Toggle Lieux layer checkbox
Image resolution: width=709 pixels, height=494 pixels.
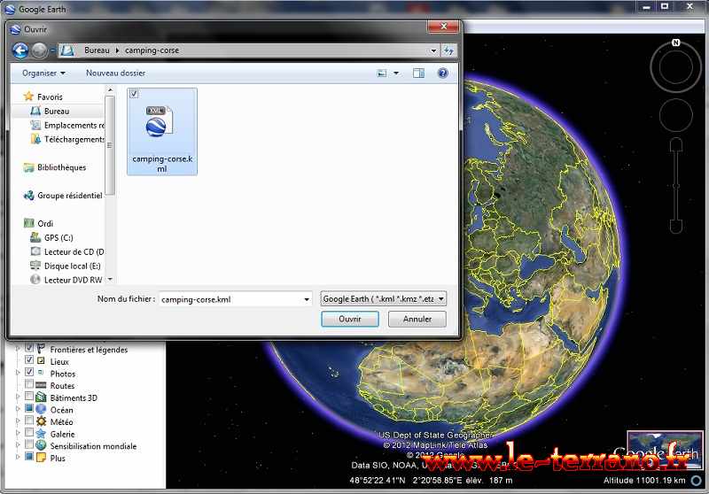pyautogui.click(x=29, y=360)
